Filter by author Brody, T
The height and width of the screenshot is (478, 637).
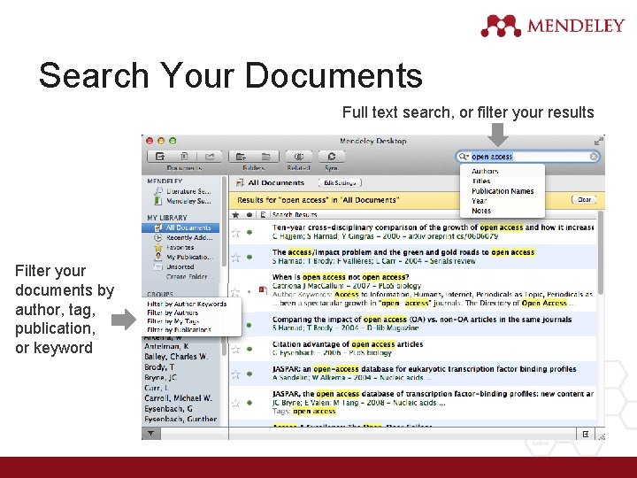[159, 367]
